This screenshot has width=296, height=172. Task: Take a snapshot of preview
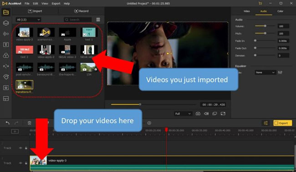pos(198,114)
